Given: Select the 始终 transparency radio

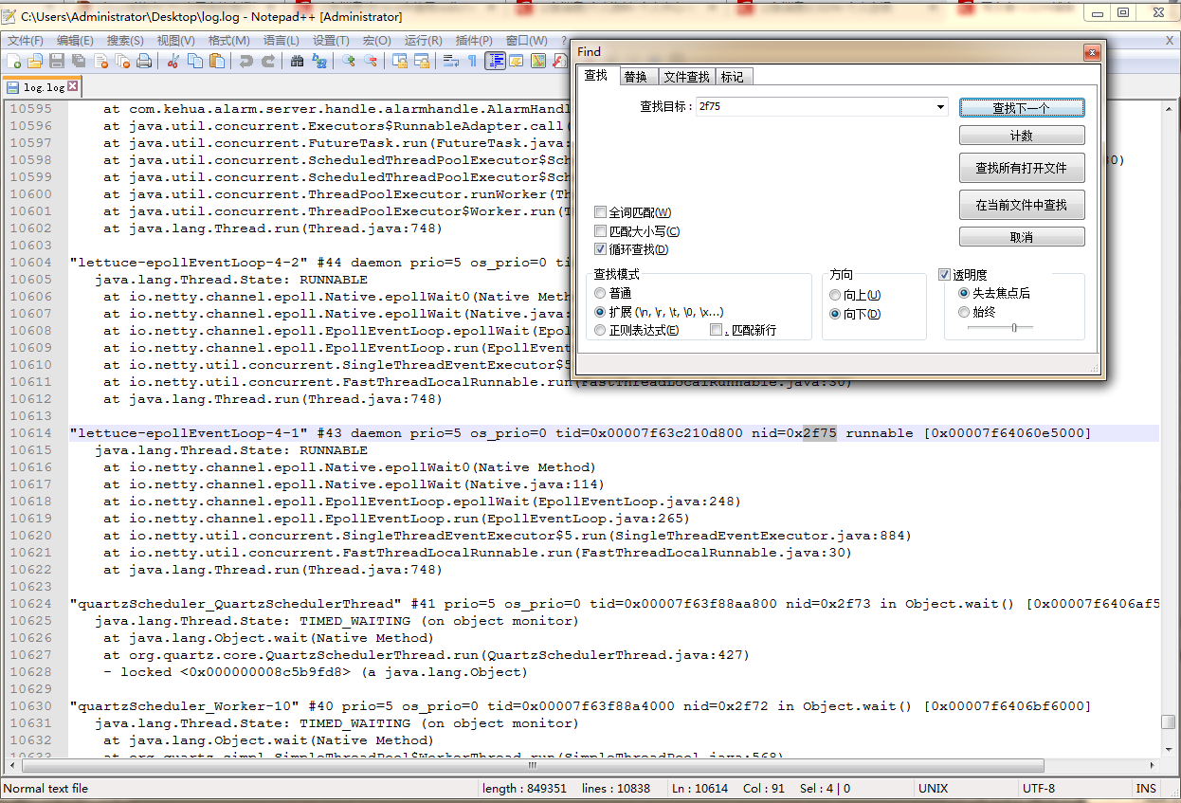Looking at the screenshot, I should pyautogui.click(x=964, y=312).
